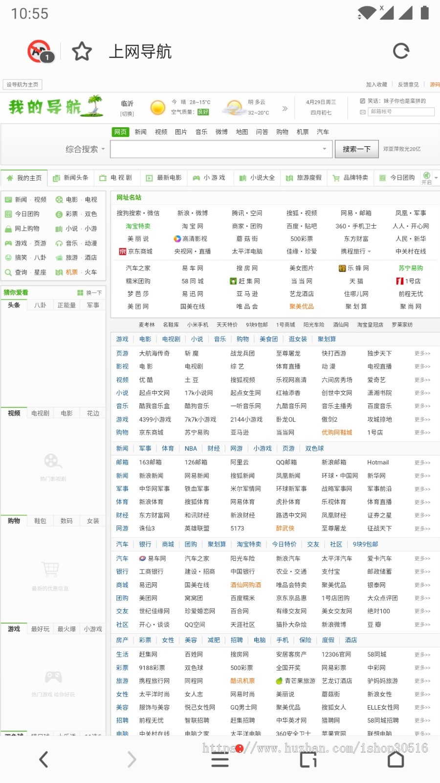Switch to the 电视剧 tab
This screenshot has height=783, width=440.
tap(116, 178)
